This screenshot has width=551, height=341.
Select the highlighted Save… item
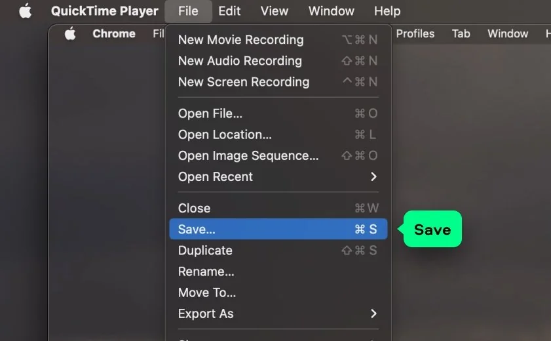point(278,230)
